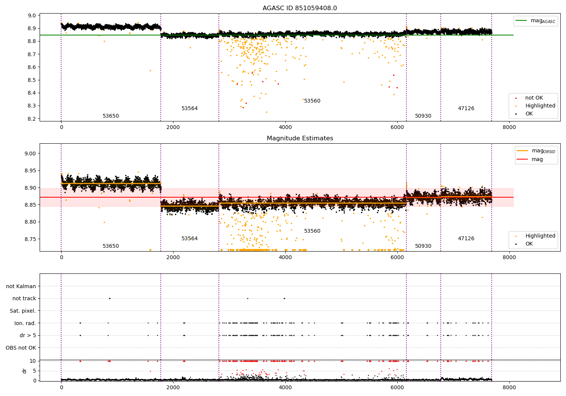
Task: Click label 53560 in Magnitude Estimates plot
Action: [x=312, y=231]
